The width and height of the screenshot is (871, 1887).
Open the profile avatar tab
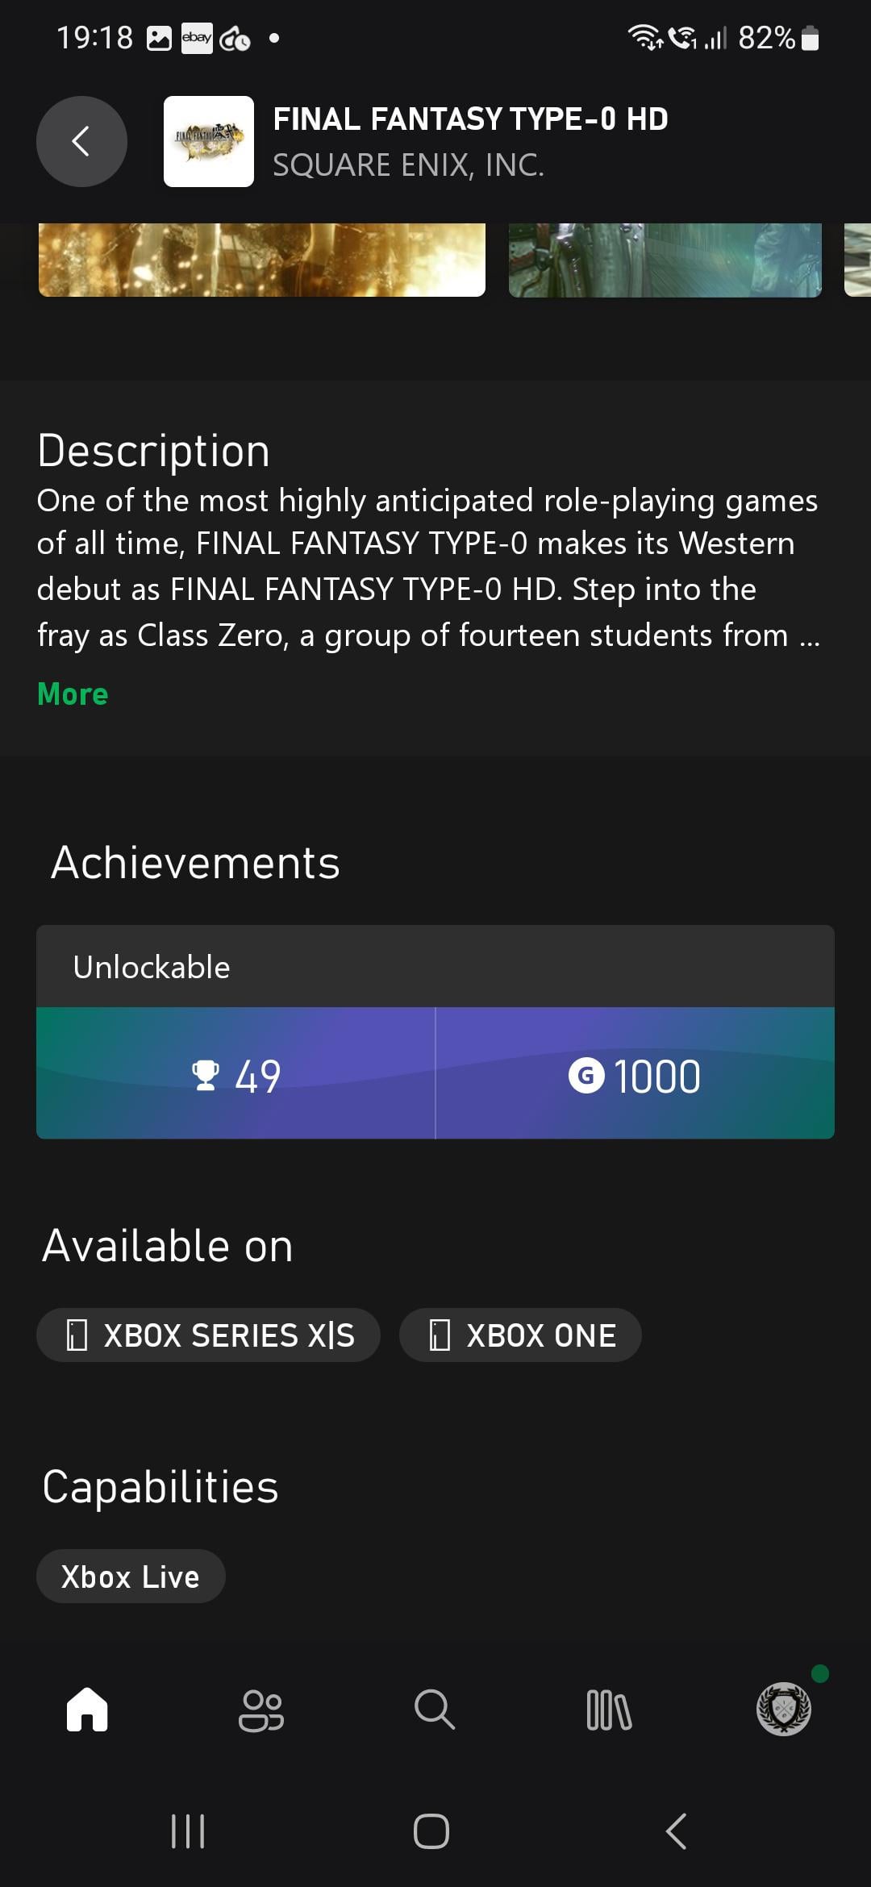pos(783,1709)
